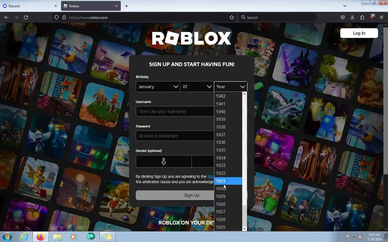Open the yellow sticky notes taskbar icon

click(108, 237)
